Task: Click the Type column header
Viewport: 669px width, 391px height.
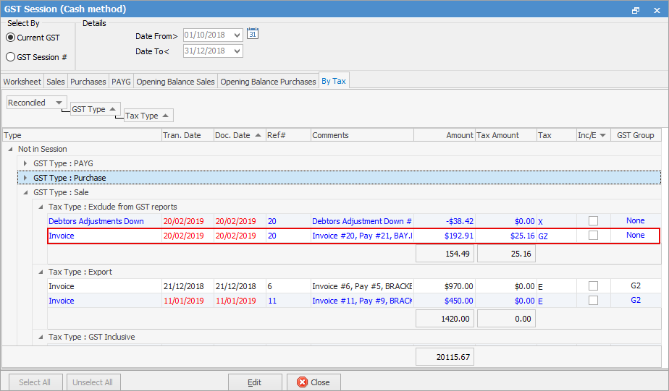Action: click(x=82, y=135)
